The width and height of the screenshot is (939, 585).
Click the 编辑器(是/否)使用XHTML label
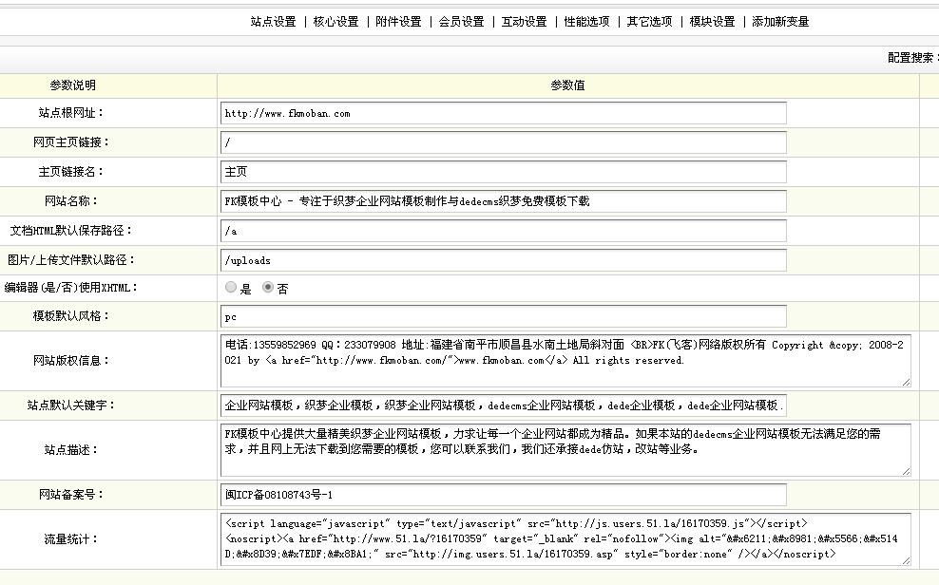click(70, 288)
